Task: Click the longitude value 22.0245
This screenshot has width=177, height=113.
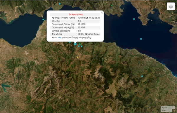Action: (81, 27)
